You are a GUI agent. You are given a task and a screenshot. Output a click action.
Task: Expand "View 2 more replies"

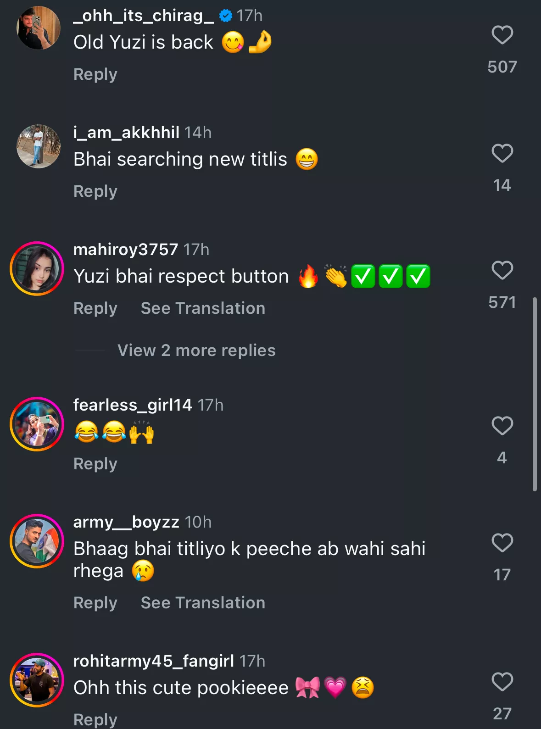[x=196, y=351]
